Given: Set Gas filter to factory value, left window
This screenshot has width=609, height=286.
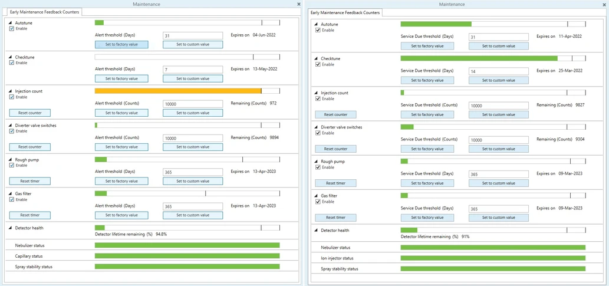Looking at the screenshot, I should tap(121, 216).
